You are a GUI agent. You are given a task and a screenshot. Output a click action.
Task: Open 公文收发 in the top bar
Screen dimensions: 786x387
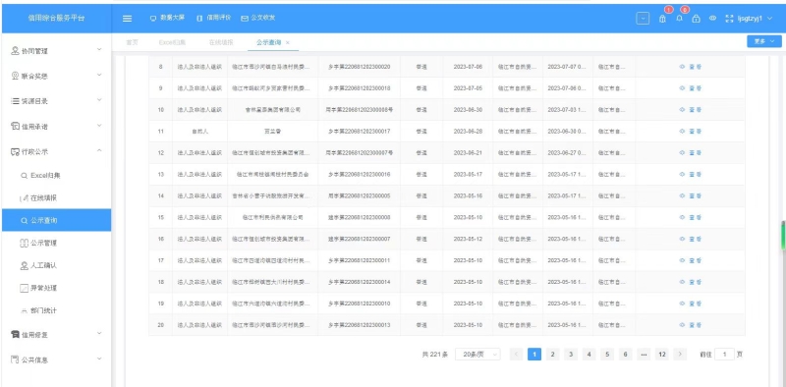258,18
